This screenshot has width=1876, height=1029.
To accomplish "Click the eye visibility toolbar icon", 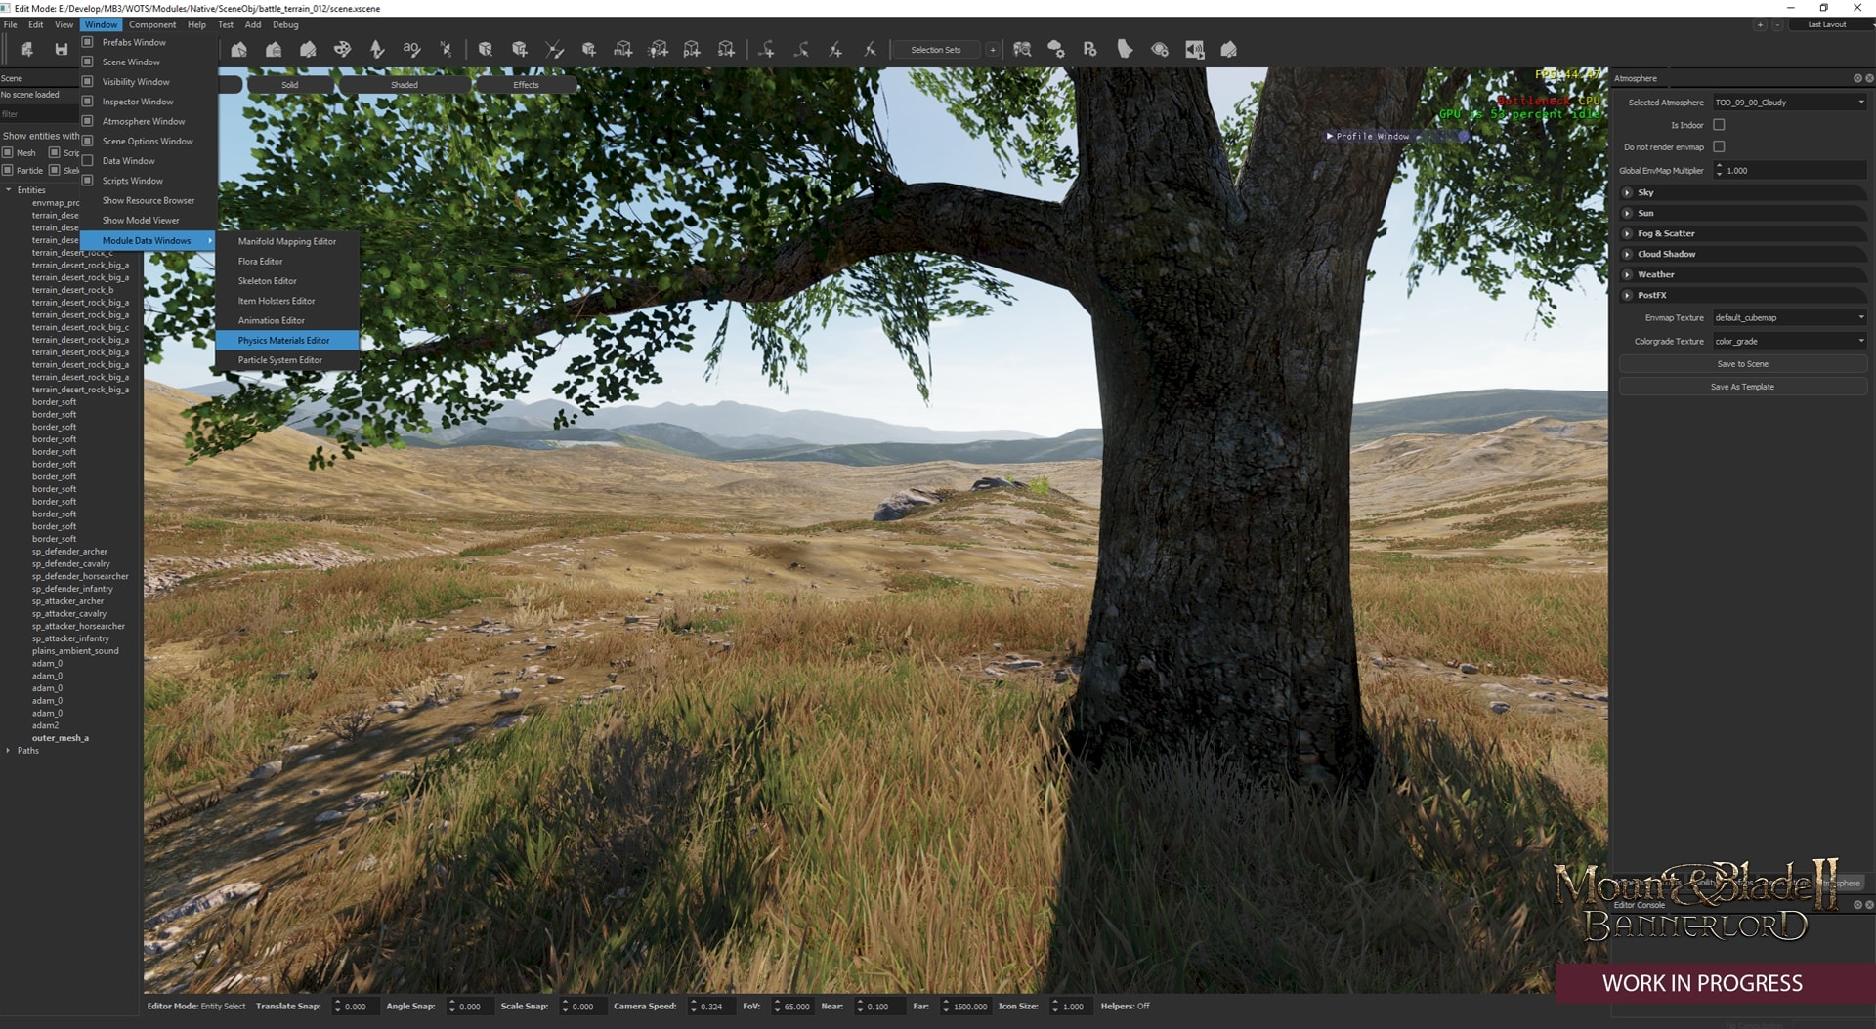I will pyautogui.click(x=1160, y=49).
